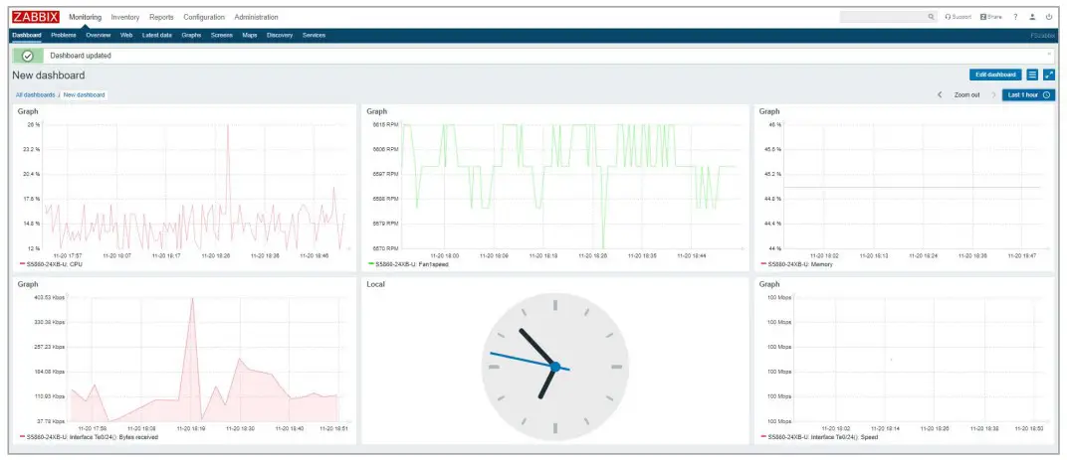Screen dimensions: 1067x460
Task: Click the 11-20 18:51 bytes time label
Action: point(333,429)
